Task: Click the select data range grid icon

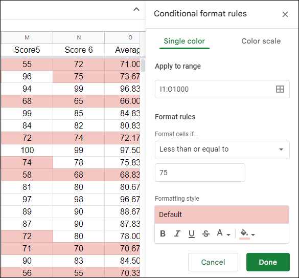Action: click(280, 89)
